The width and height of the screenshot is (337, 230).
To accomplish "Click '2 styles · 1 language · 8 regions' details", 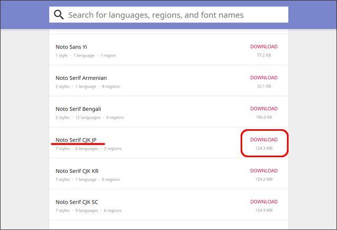I will 87,87.
